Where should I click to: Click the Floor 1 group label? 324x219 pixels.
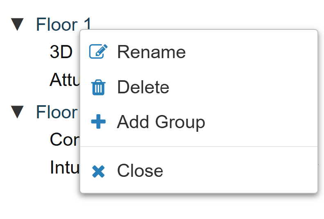pos(61,25)
